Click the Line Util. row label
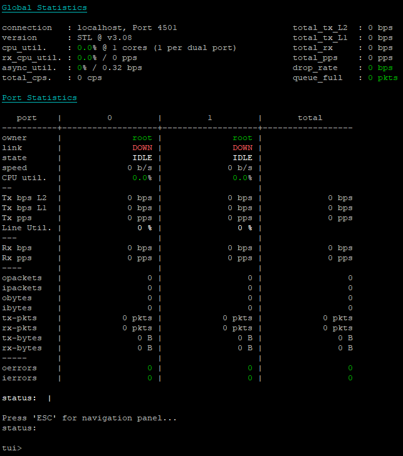403x456 pixels. coord(26,228)
